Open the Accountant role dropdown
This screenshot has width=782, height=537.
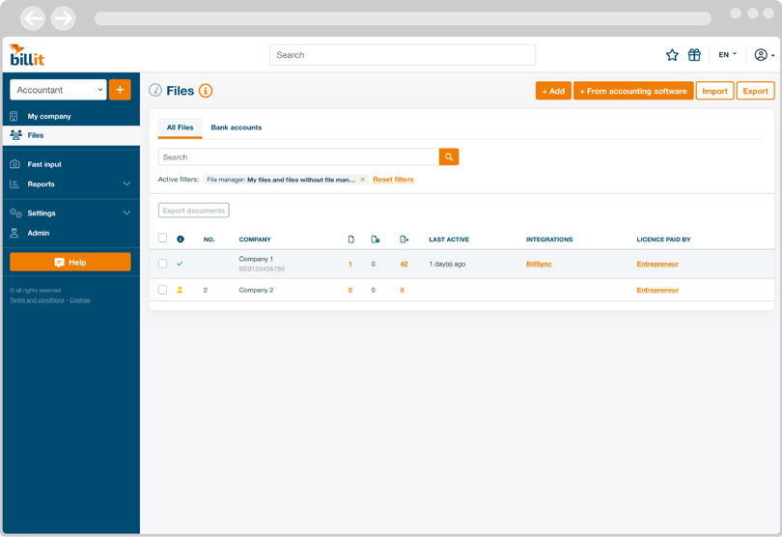point(58,90)
